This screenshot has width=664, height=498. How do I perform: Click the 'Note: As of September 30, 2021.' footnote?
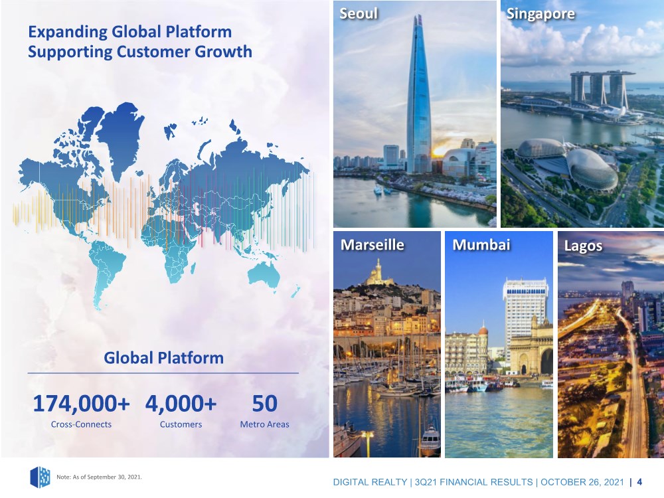(x=100, y=477)
